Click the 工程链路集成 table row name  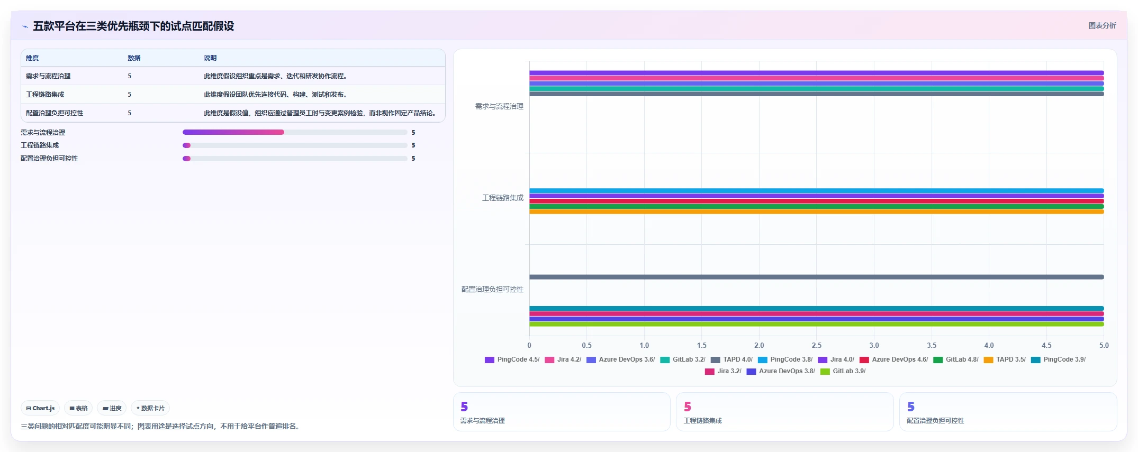coord(45,95)
